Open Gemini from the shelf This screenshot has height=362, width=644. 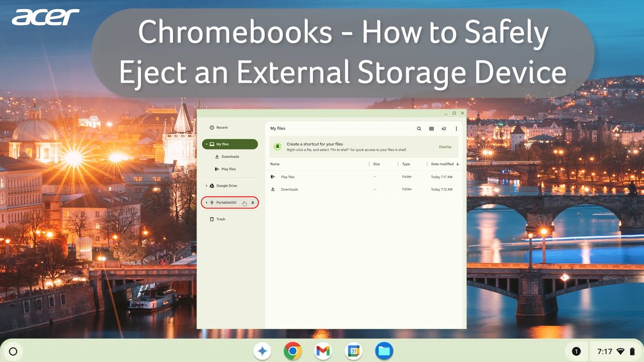(x=262, y=351)
